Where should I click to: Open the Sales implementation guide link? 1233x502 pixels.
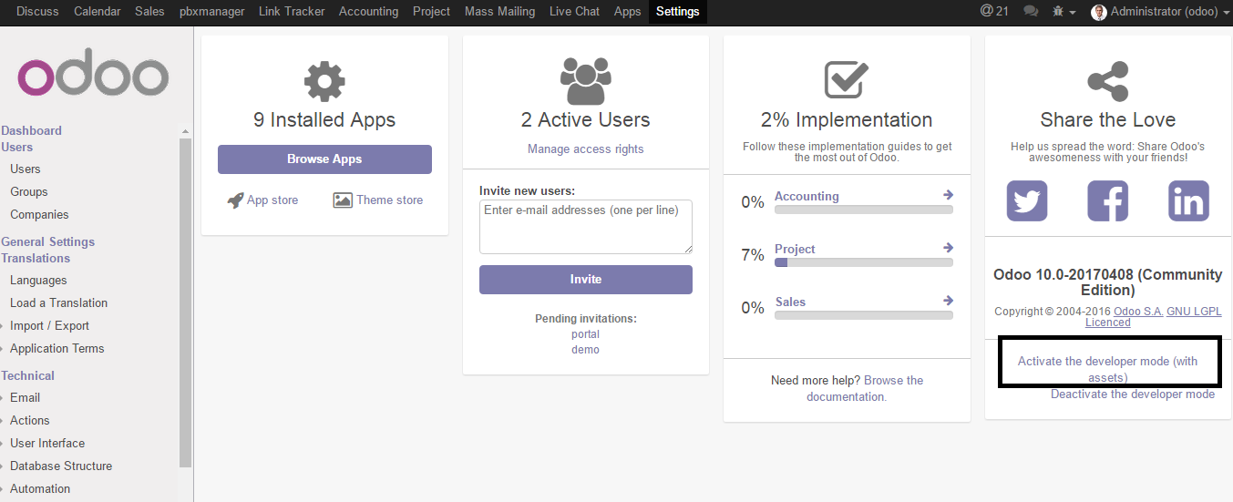point(790,302)
